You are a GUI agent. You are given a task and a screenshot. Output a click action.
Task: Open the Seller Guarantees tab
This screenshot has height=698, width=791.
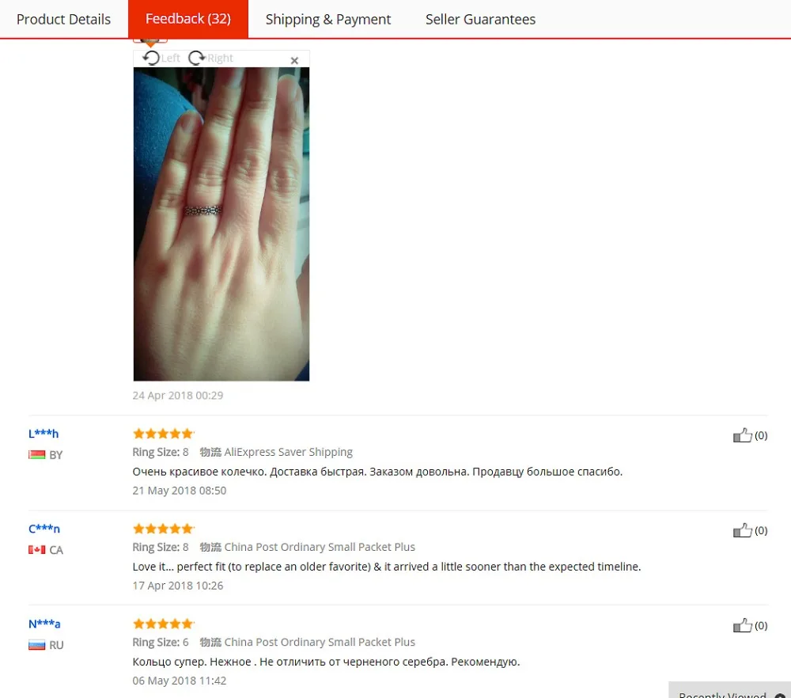pos(480,19)
